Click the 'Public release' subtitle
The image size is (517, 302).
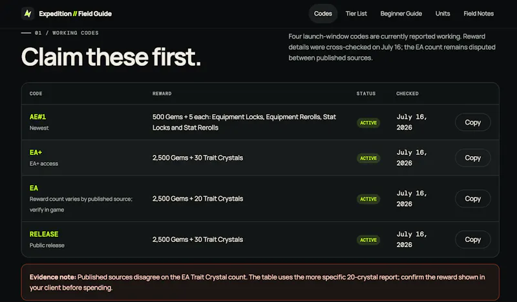[47, 245]
